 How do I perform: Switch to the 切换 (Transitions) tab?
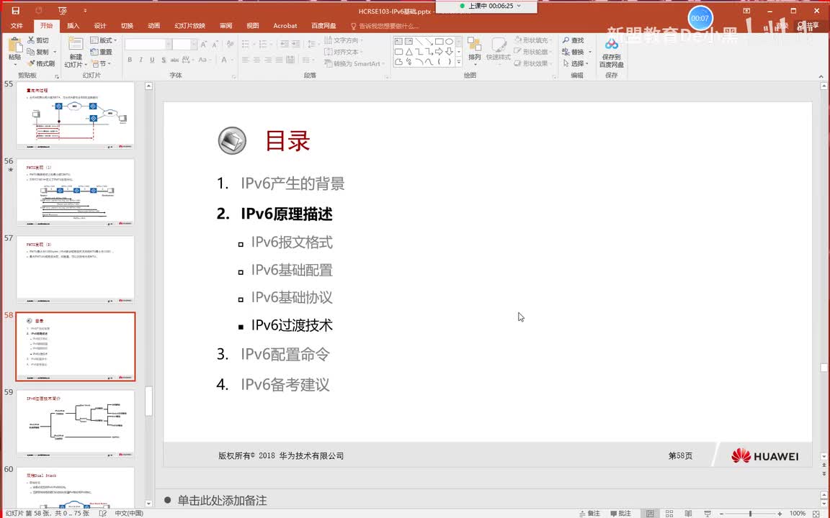[127, 25]
